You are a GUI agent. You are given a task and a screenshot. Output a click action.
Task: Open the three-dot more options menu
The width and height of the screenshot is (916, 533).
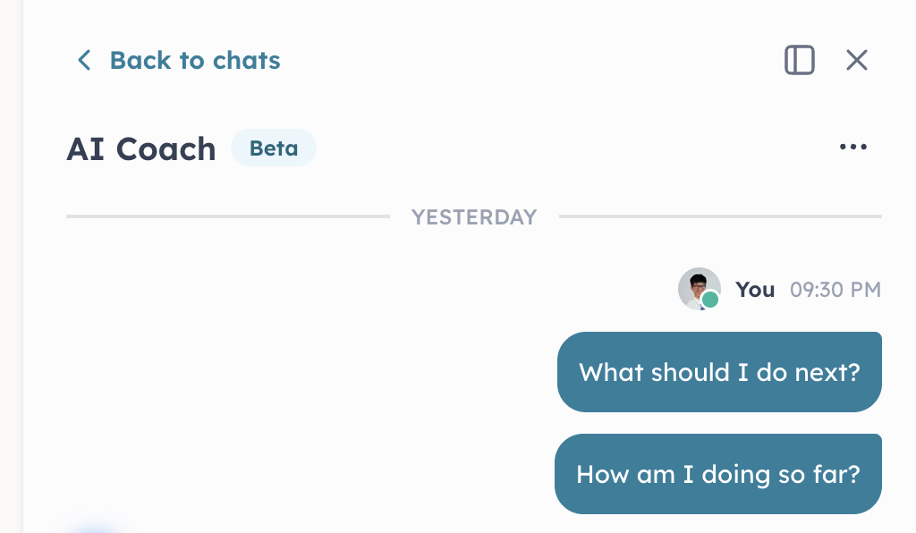[x=852, y=147]
